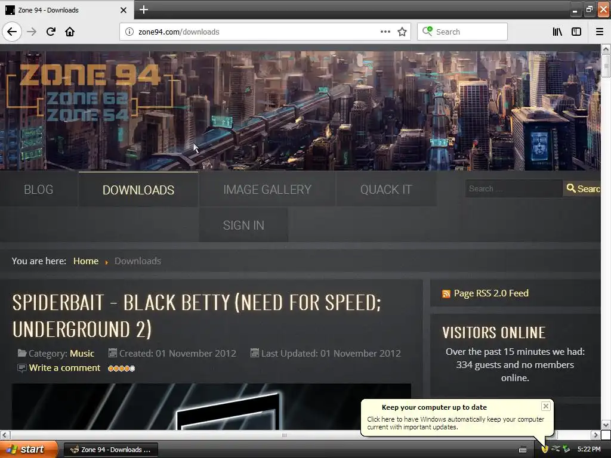Open the browser home page
The image size is (611, 458).
tap(70, 32)
